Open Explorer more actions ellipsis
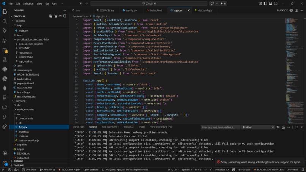The height and width of the screenshot is (172, 306). click(x=65, y=11)
